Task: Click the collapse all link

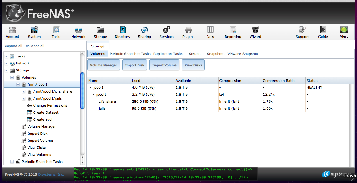Action: pos(35,46)
